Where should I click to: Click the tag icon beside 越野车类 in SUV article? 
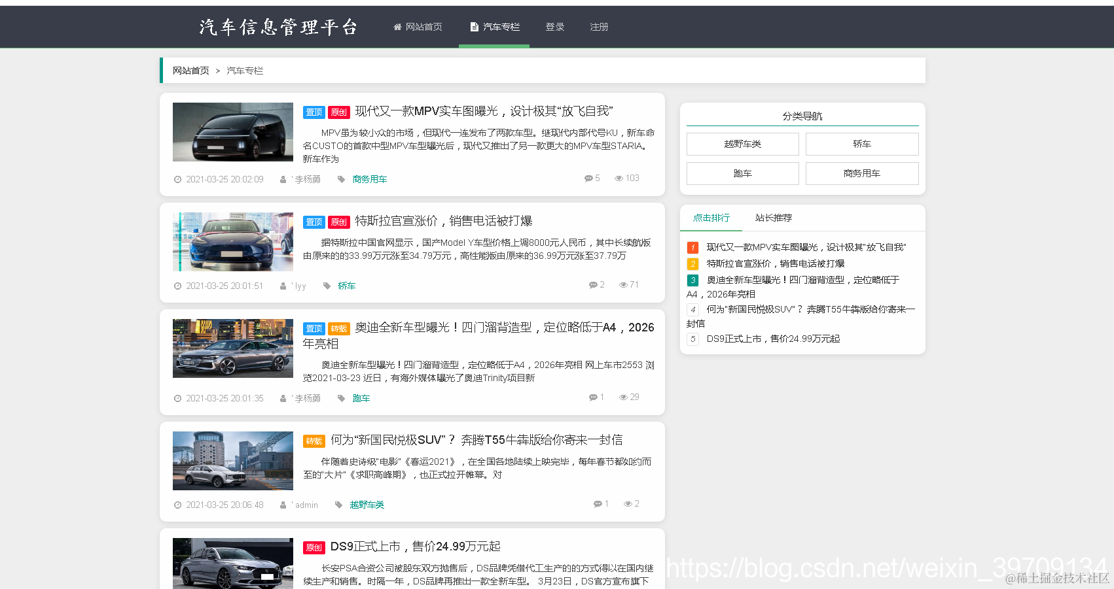[338, 505]
